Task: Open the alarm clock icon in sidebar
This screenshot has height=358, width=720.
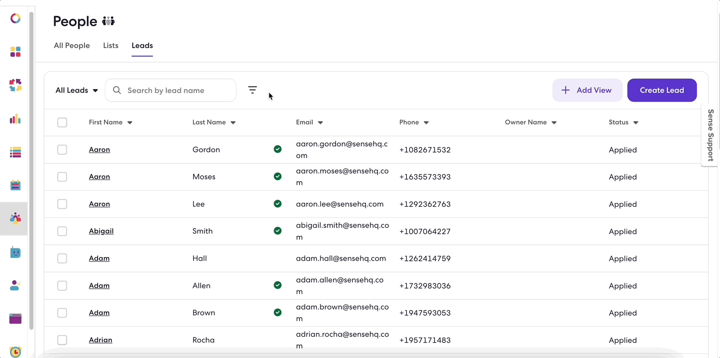Action: click(x=16, y=351)
